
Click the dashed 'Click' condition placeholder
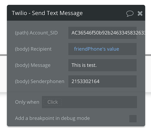pyautogui.click(x=53, y=102)
